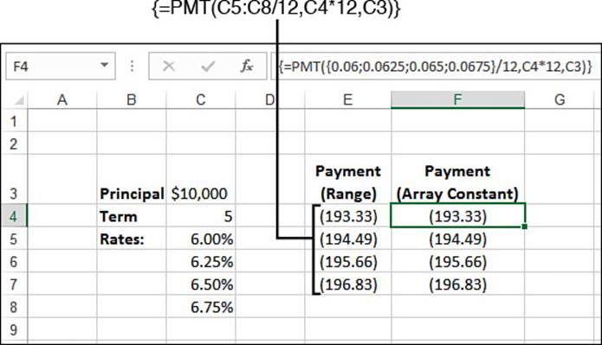This screenshot has height=345, width=602.
Task: Open the Name Box dropdown arrow
Action: coord(104,66)
